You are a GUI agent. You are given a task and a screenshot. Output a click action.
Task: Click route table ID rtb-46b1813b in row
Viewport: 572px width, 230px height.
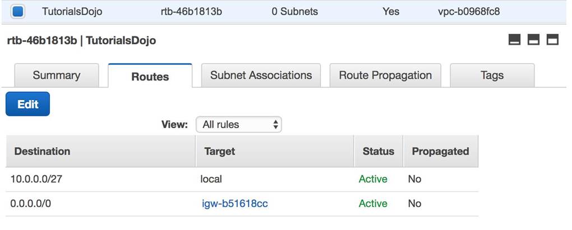click(191, 11)
